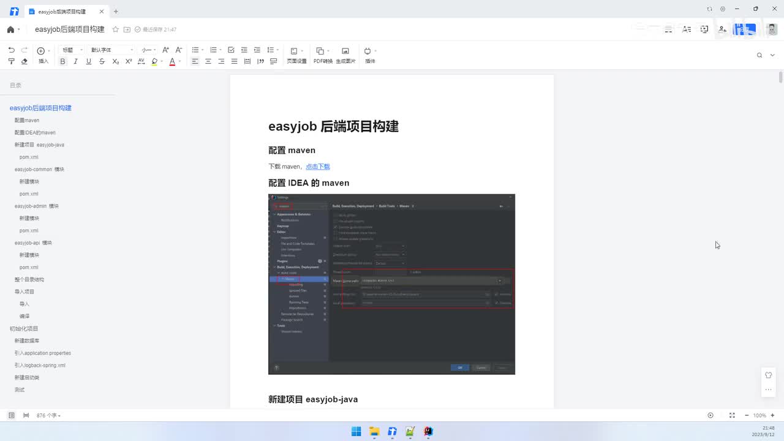Open settings hexagon icon in title bar
This screenshot has height=441, width=784.
tap(723, 9)
